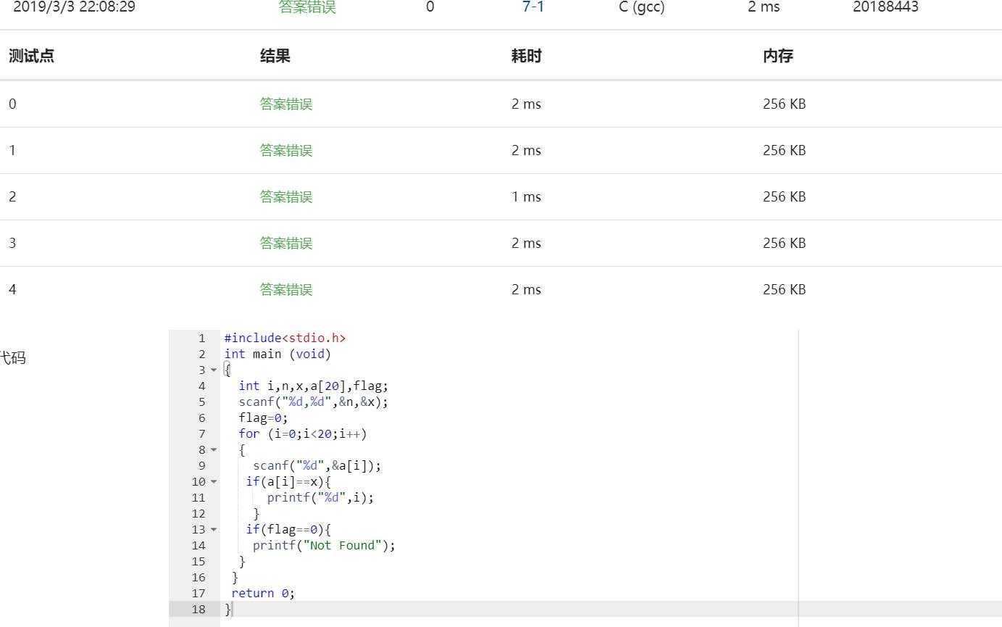Screen dimensions: 1002x627
Task: Select the C (gcc) compiler text
Action: point(642,7)
